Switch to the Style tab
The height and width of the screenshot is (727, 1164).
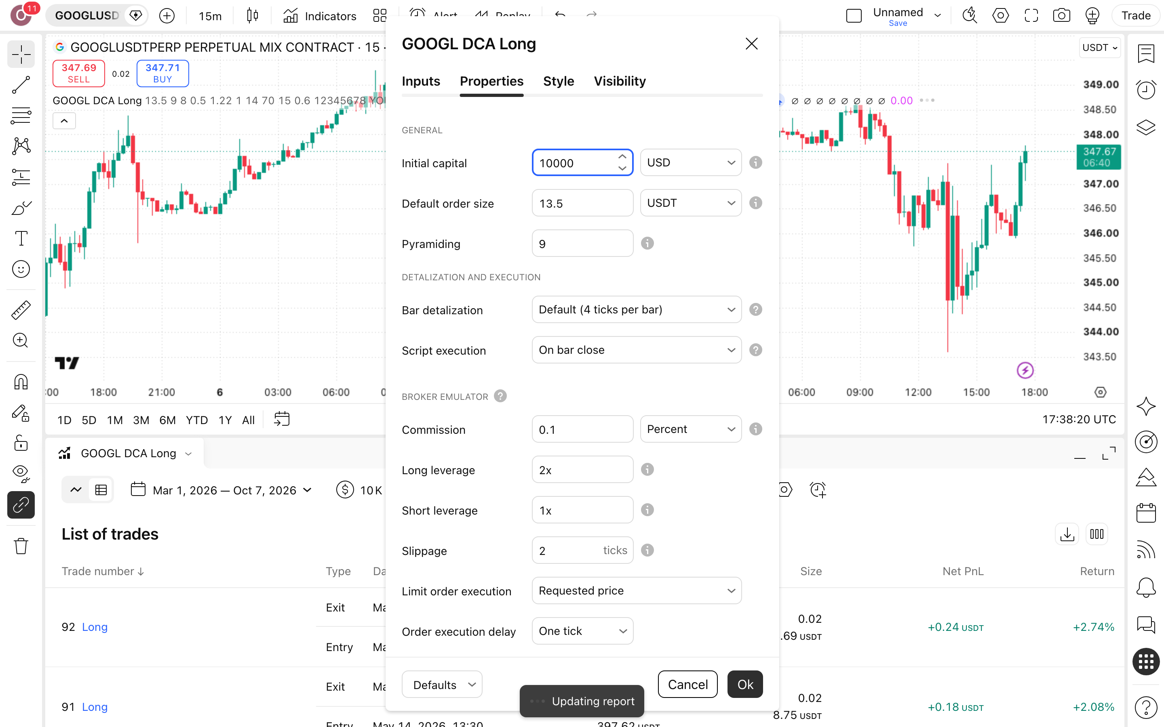tap(559, 81)
